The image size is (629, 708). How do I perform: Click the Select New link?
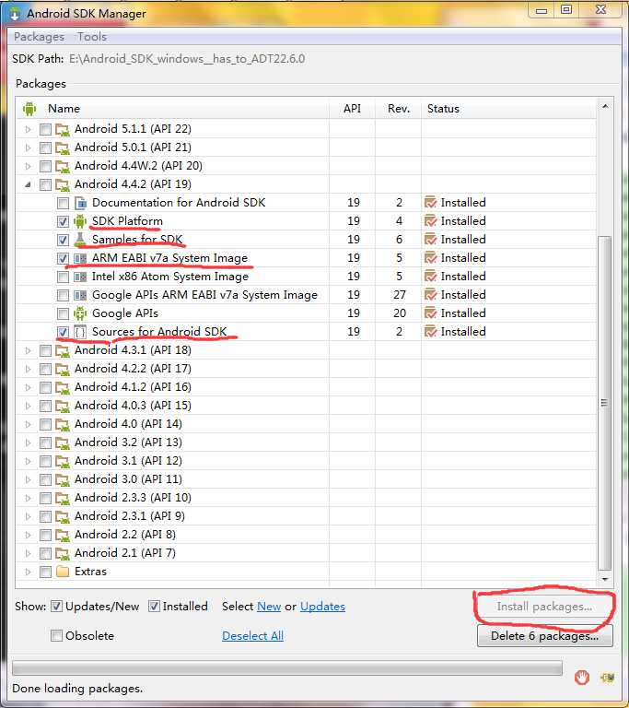[x=269, y=607]
